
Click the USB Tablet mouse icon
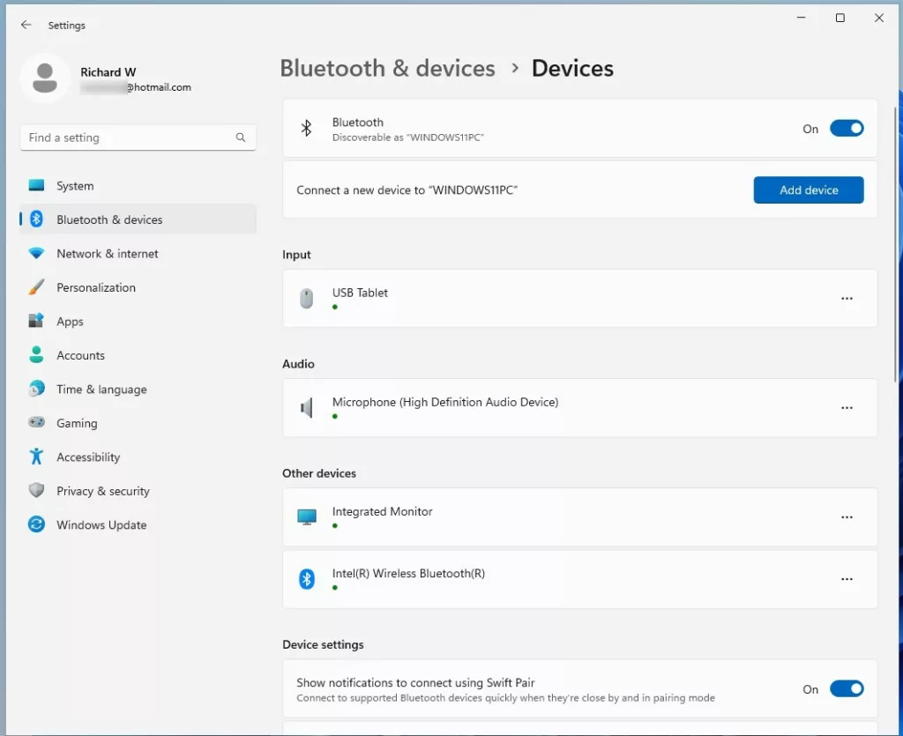tap(306, 299)
